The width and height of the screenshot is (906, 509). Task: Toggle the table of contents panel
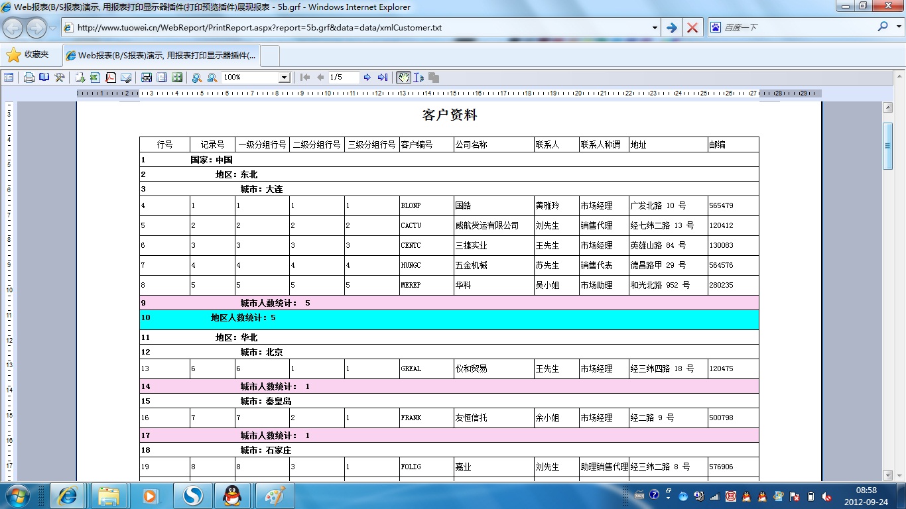pyautogui.click(x=9, y=78)
